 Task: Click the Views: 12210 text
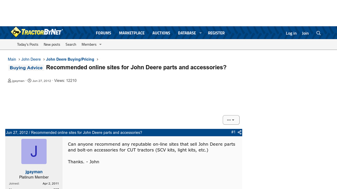tap(65, 81)
